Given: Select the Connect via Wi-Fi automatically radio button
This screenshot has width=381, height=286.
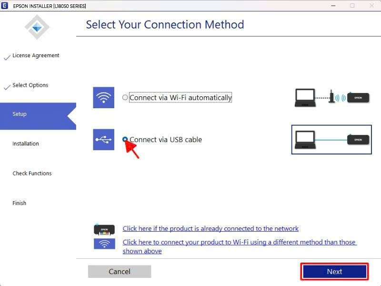Looking at the screenshot, I should pyautogui.click(x=125, y=98).
